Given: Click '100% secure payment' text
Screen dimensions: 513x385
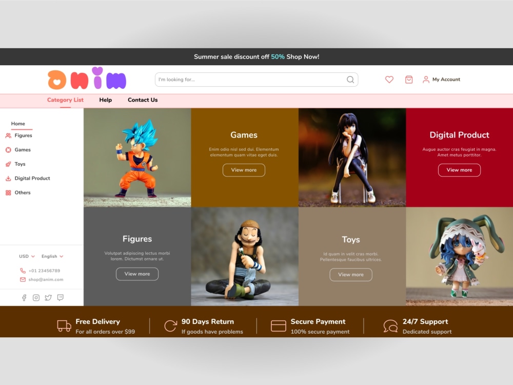Looking at the screenshot, I should (320, 332).
